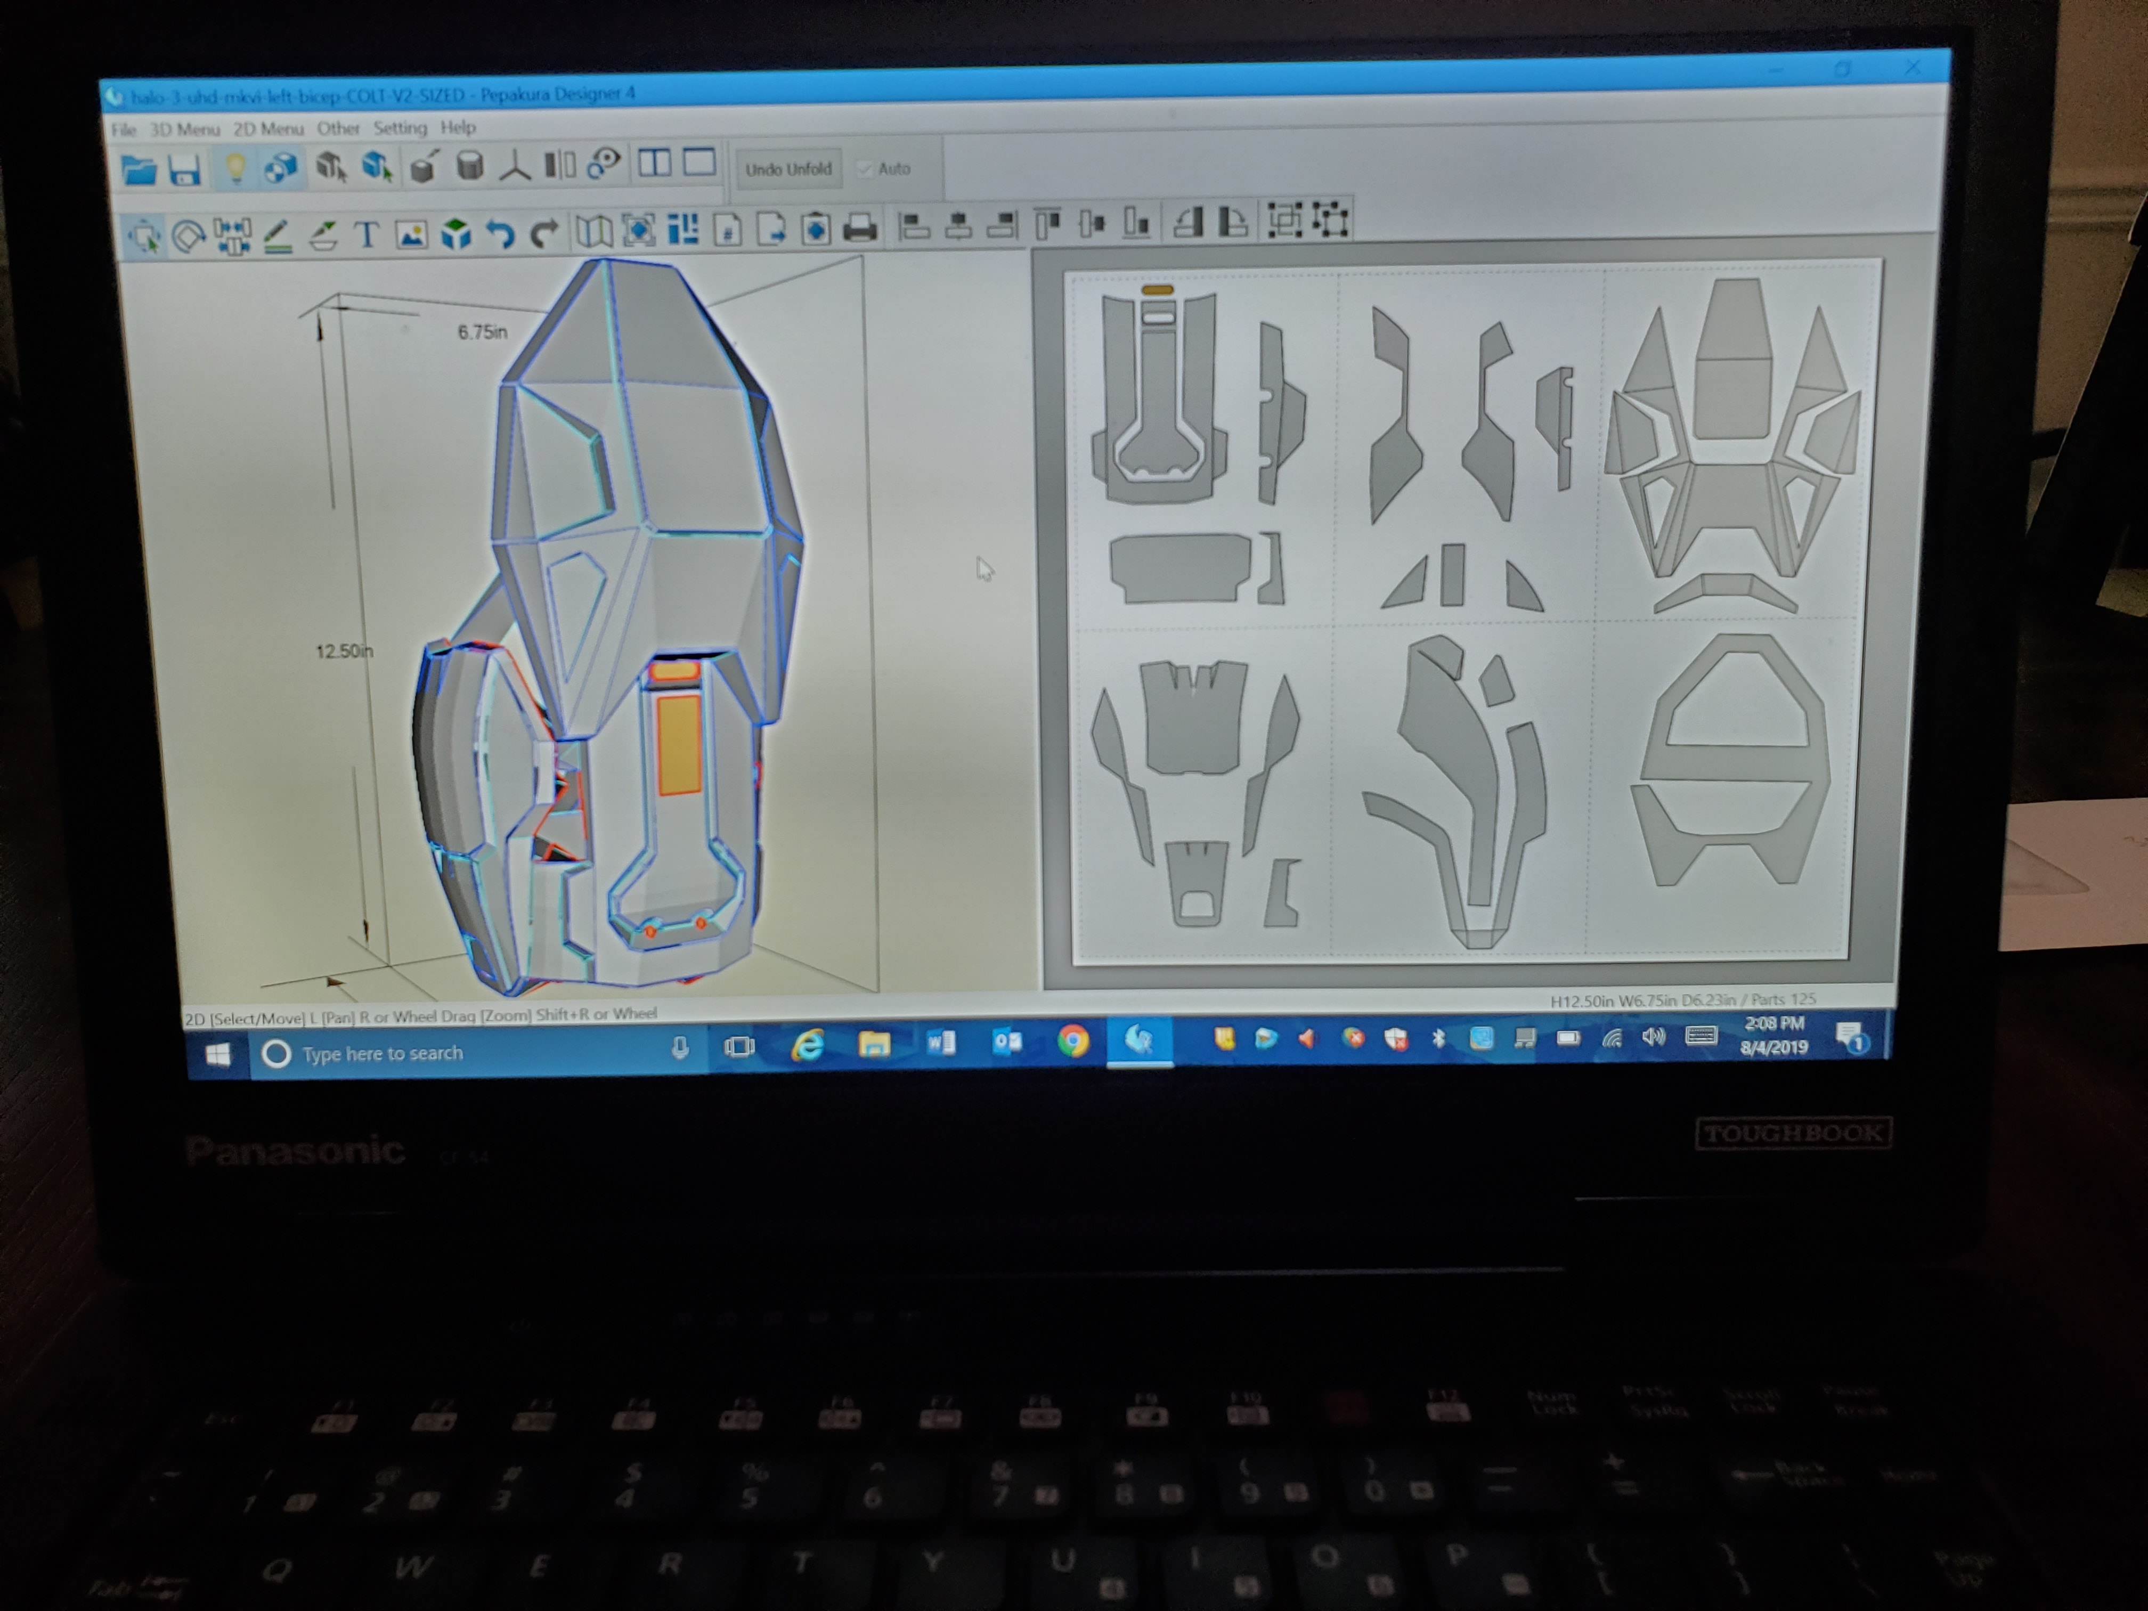Click the Insert image tool icon
The height and width of the screenshot is (1611, 2148).
pos(412,234)
